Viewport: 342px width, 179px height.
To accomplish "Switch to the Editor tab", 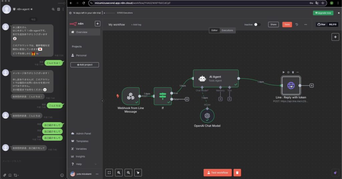I will click(214, 30).
